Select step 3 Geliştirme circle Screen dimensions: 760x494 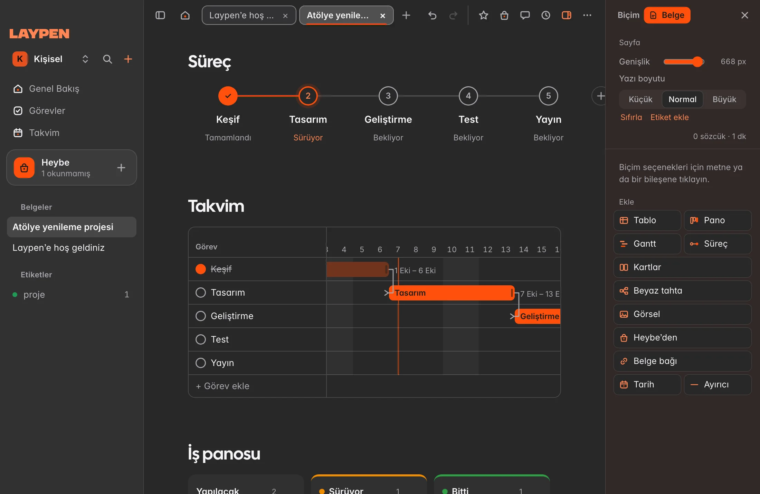[388, 96]
